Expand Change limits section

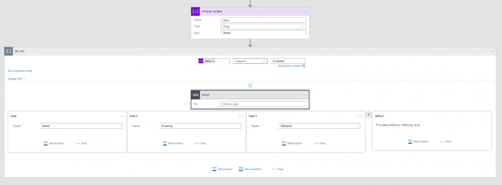pyautogui.click(x=17, y=79)
